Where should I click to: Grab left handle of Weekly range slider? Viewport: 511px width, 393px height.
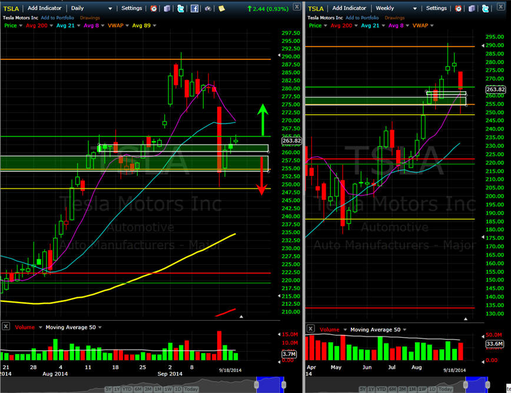click(465, 385)
